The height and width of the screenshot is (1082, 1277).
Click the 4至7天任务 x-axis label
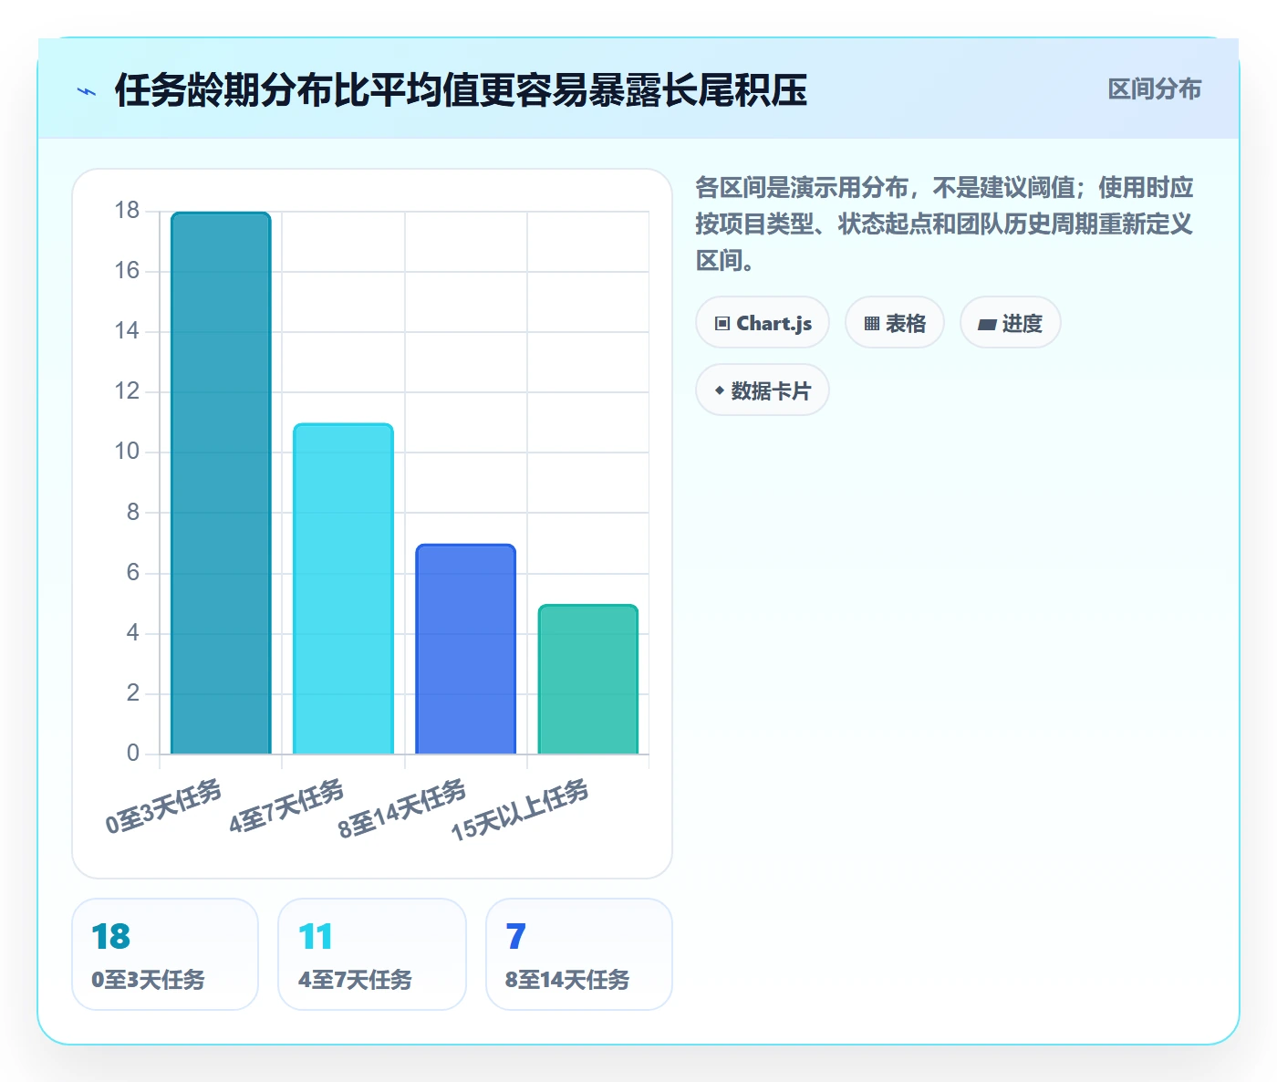286,806
